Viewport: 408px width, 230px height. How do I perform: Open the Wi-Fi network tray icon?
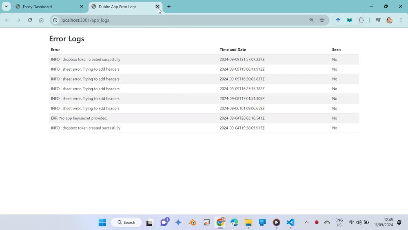click(x=351, y=223)
